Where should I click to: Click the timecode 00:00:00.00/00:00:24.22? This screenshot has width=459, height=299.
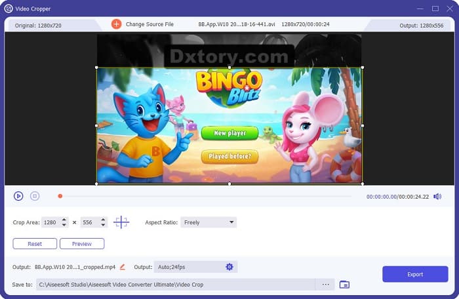(x=397, y=197)
